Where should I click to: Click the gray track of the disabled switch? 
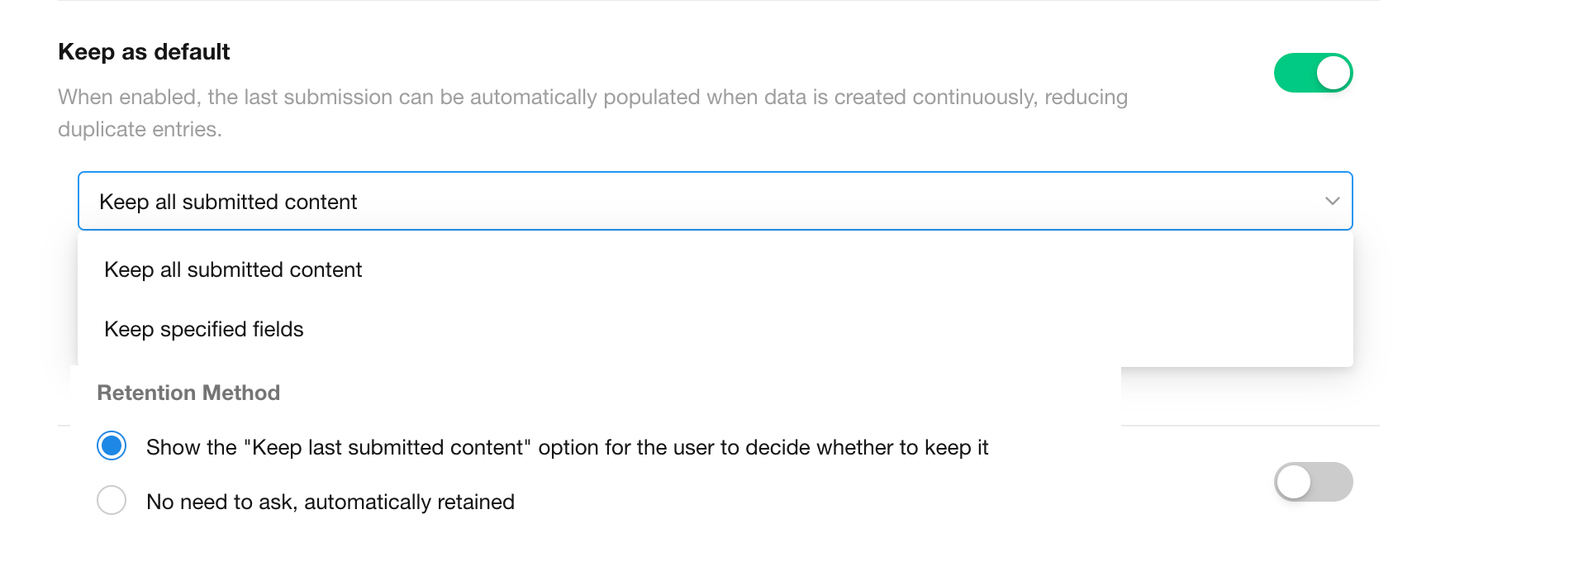point(1332,482)
